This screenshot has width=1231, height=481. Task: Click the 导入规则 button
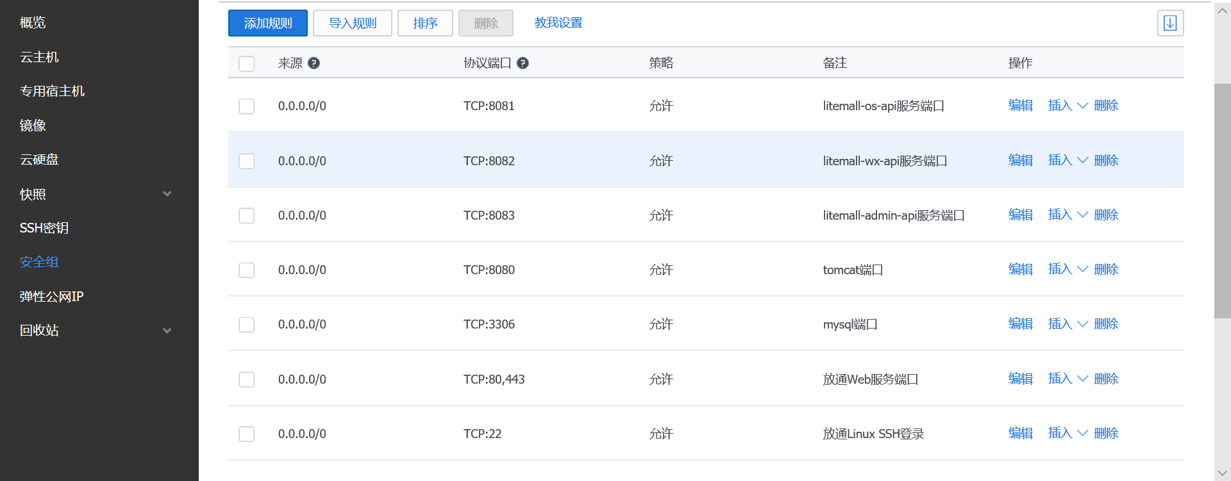352,23
